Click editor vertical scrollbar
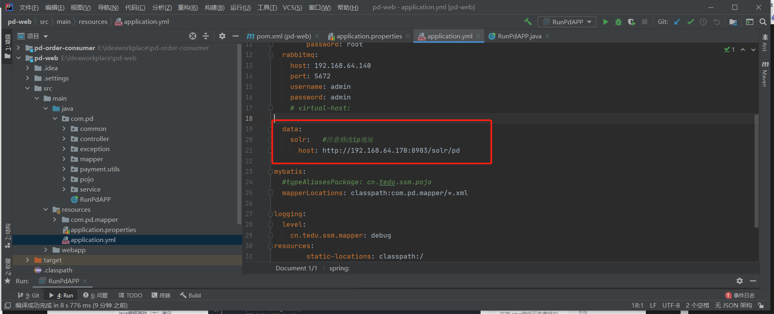This screenshot has height=314, width=774. pos(756,171)
